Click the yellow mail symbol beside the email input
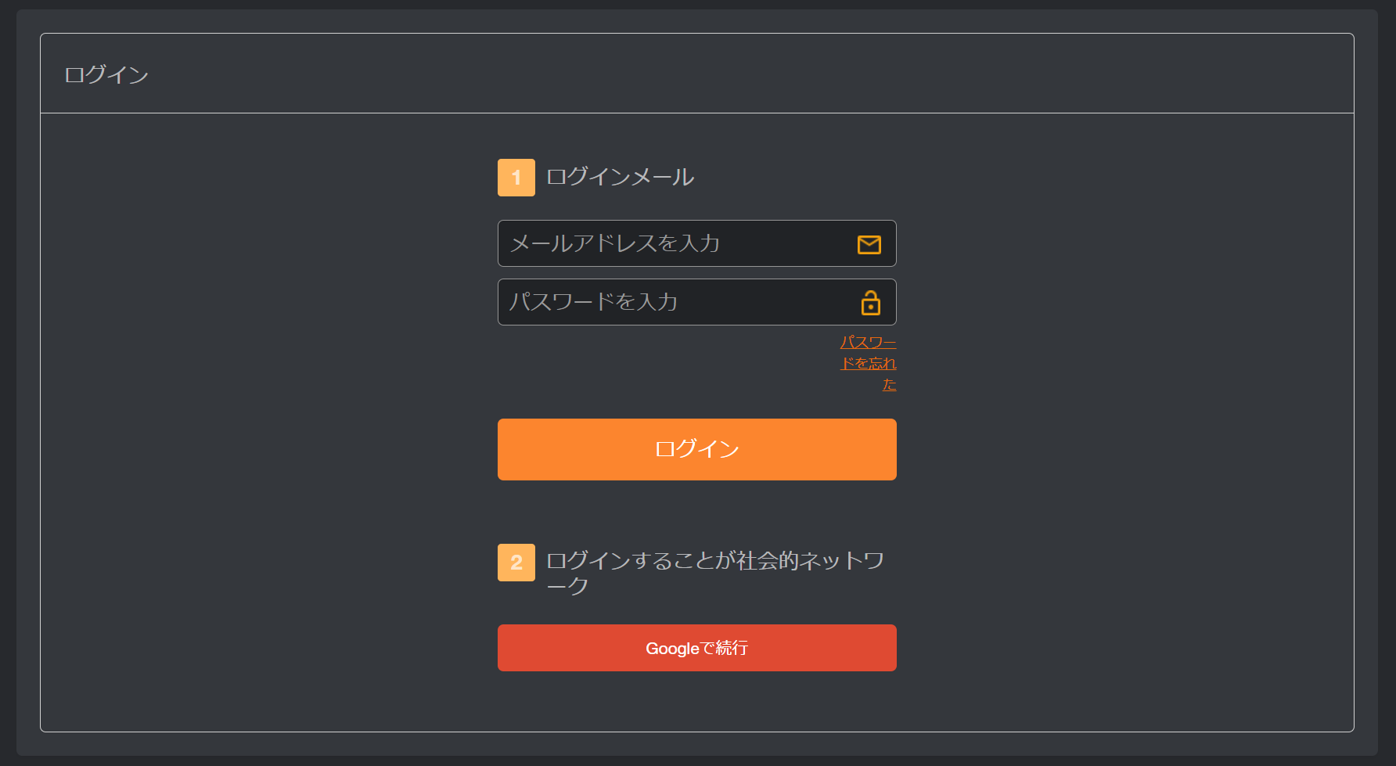The image size is (1396, 766). (x=869, y=244)
